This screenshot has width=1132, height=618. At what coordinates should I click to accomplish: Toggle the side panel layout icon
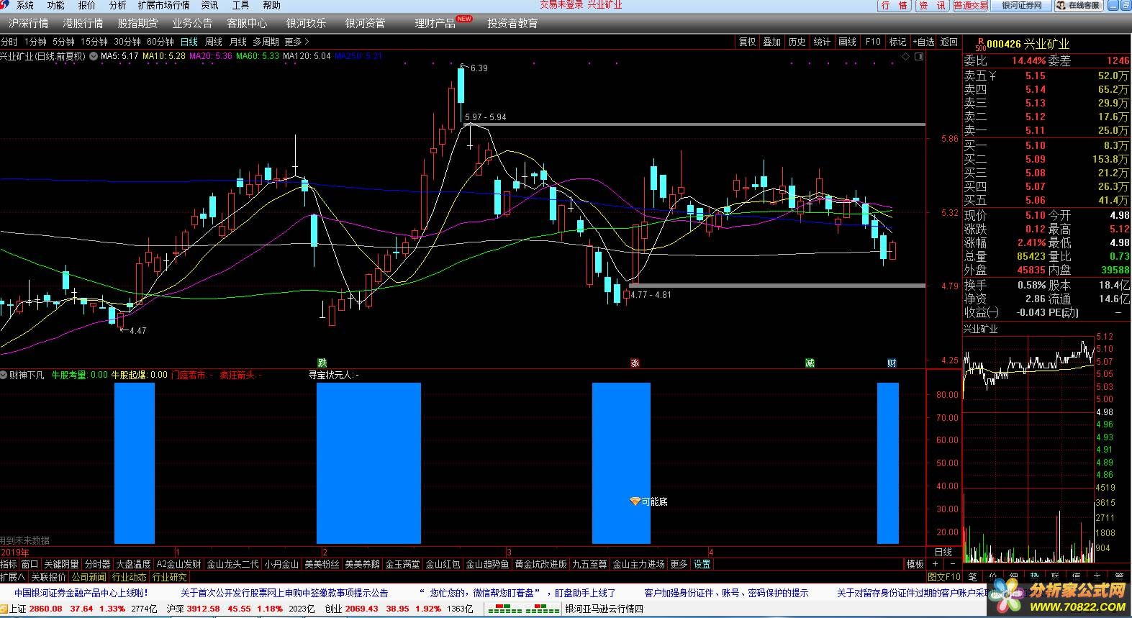(918, 56)
